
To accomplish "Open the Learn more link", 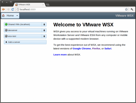I will click(x=60, y=55).
